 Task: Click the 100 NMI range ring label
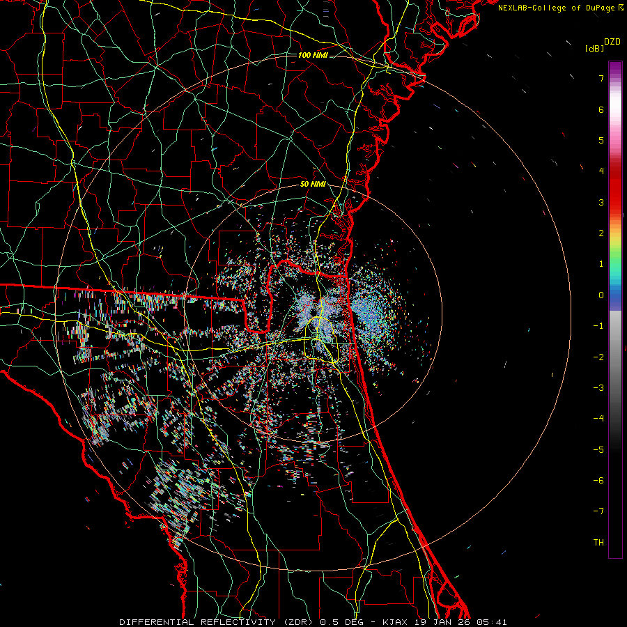(x=313, y=55)
